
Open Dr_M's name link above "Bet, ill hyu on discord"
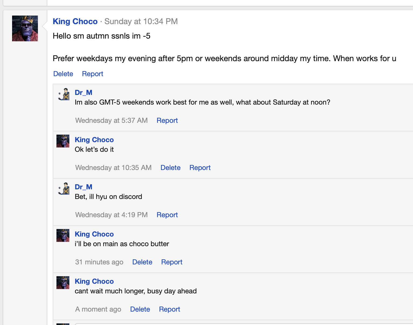point(83,187)
